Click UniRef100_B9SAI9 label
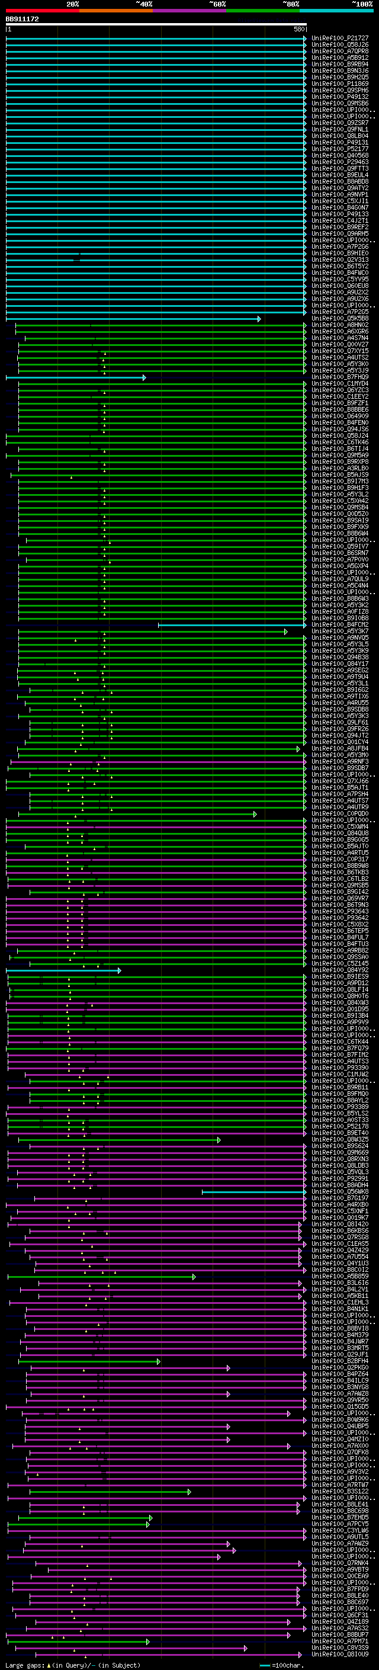Viewport: 379px width, 1670px height. pyautogui.click(x=339, y=521)
